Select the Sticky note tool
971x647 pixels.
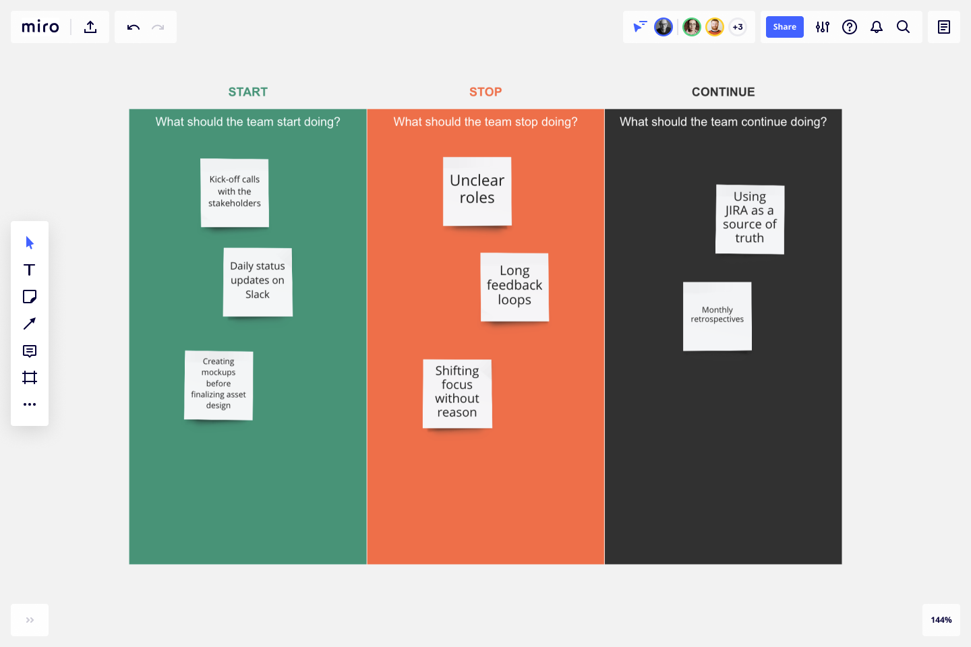[29, 296]
